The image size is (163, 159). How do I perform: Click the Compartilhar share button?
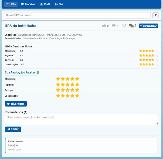148,26
